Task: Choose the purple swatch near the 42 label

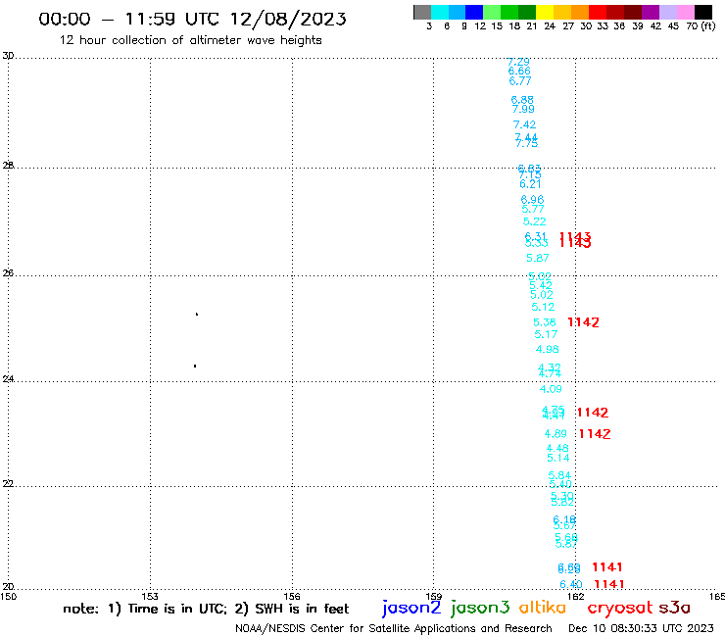Action: click(651, 12)
